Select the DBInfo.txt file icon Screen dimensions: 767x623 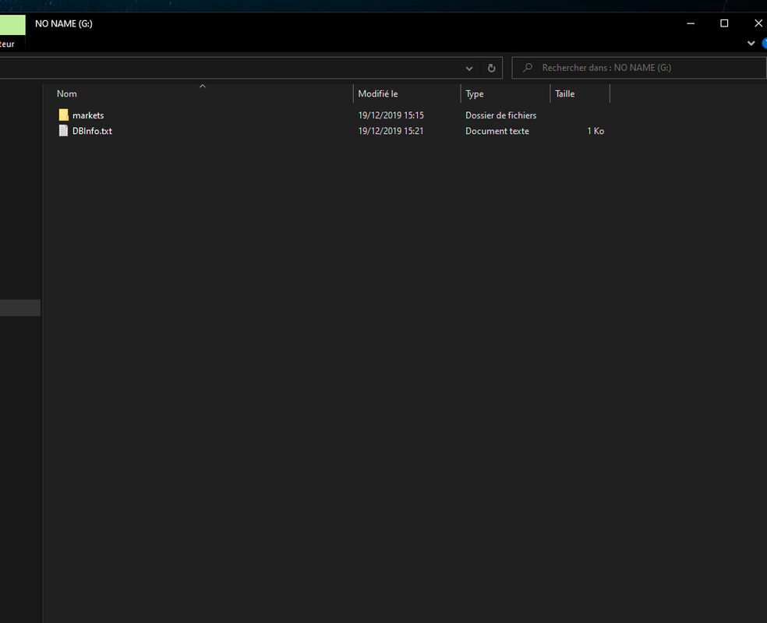point(64,131)
